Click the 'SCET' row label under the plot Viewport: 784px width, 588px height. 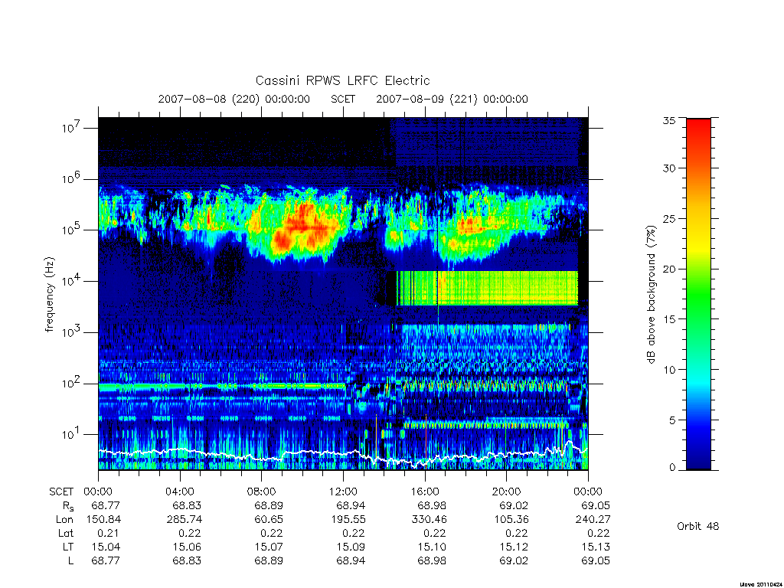[x=61, y=492]
